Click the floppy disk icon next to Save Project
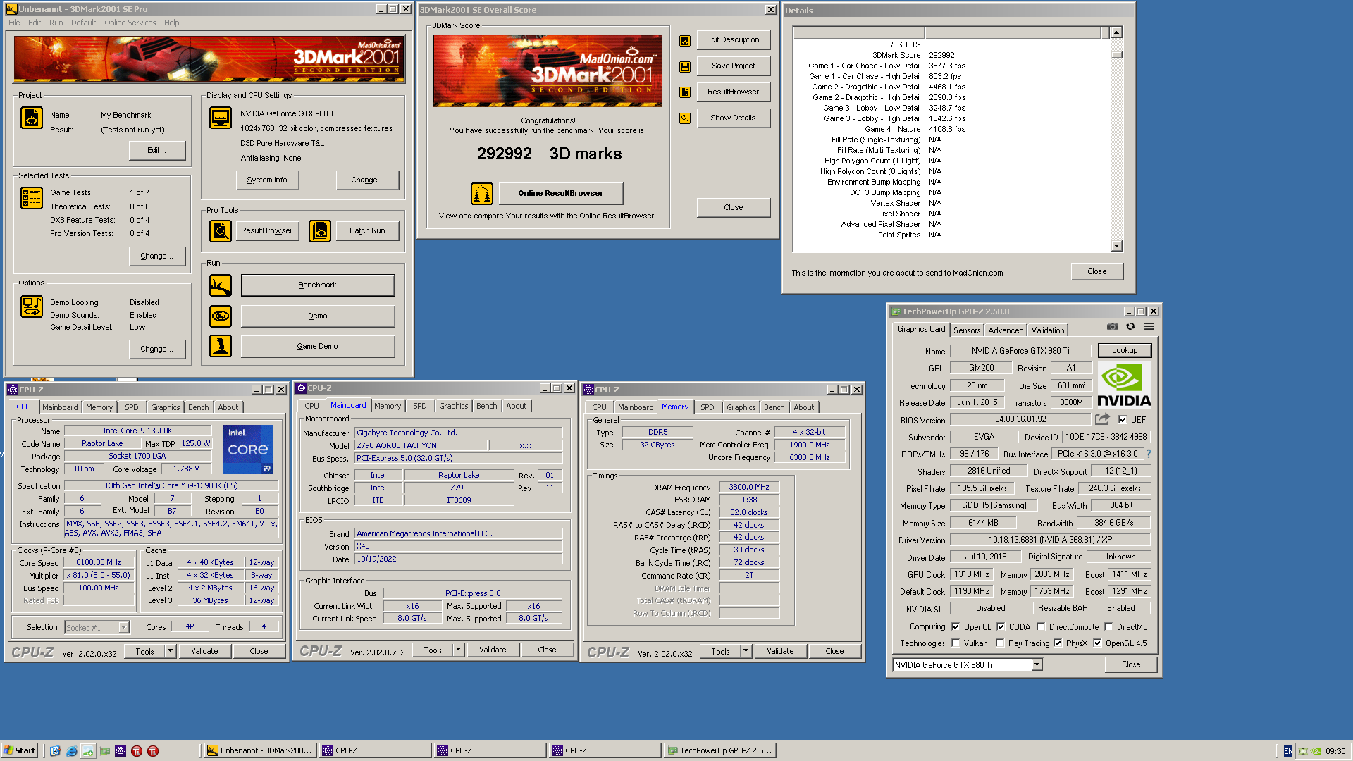This screenshot has height=761, width=1353. click(685, 66)
